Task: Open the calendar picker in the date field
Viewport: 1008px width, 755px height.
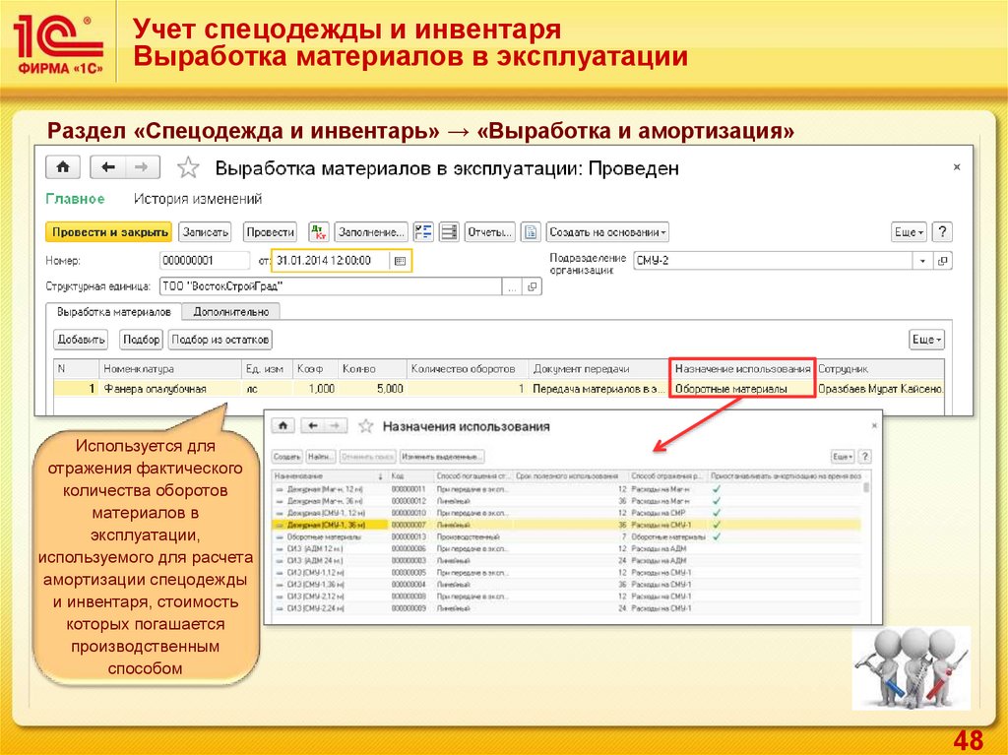Action: [x=399, y=261]
